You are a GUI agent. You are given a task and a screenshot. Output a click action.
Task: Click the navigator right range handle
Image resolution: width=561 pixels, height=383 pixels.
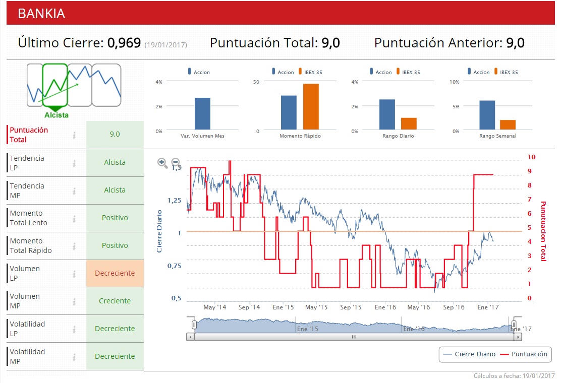(514, 325)
